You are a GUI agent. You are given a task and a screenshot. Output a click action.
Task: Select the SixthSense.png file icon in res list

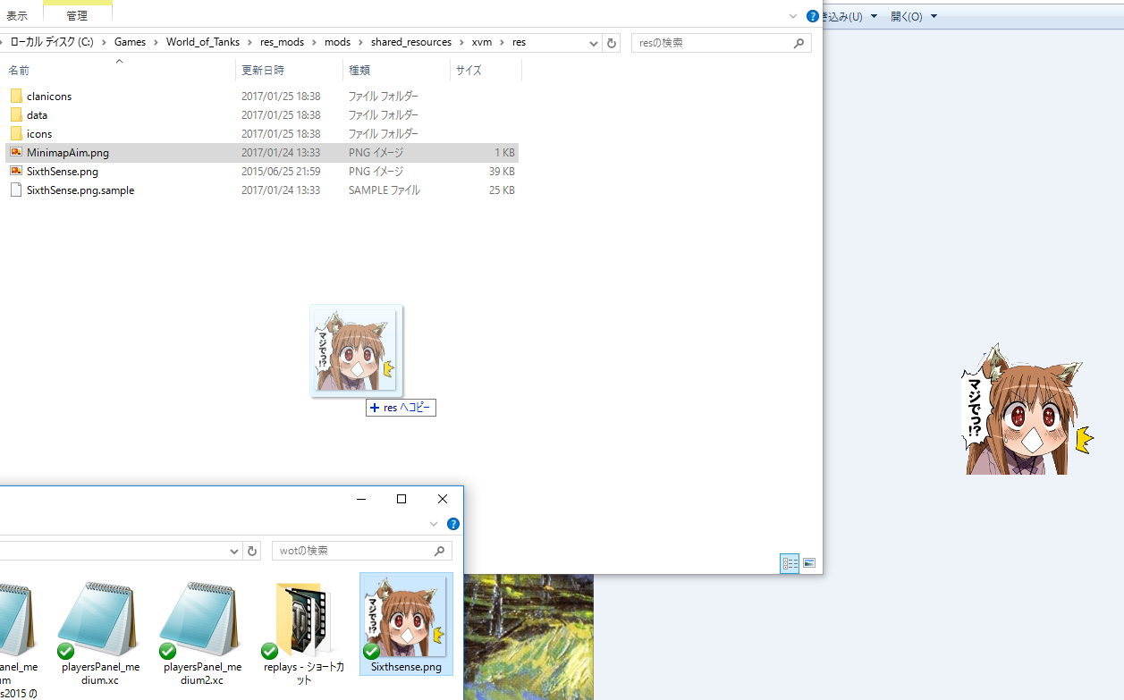tap(16, 171)
